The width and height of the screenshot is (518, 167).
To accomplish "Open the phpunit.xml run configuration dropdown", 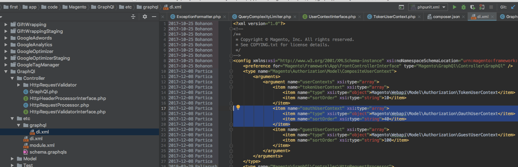I will click(428, 7).
